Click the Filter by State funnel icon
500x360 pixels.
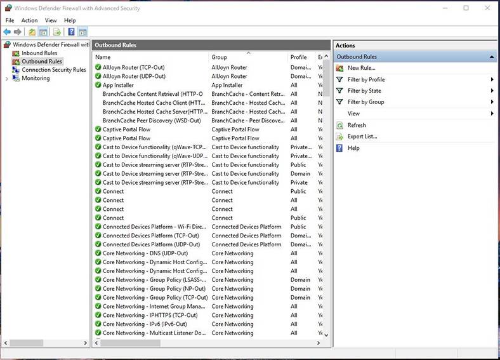(340, 91)
